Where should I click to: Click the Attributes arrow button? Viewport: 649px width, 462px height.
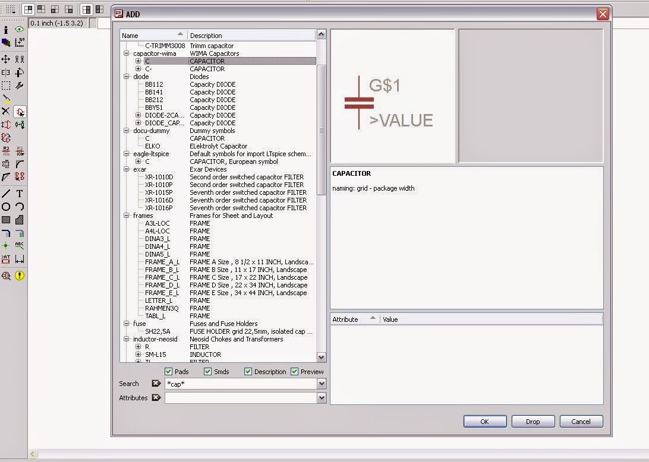(x=156, y=397)
